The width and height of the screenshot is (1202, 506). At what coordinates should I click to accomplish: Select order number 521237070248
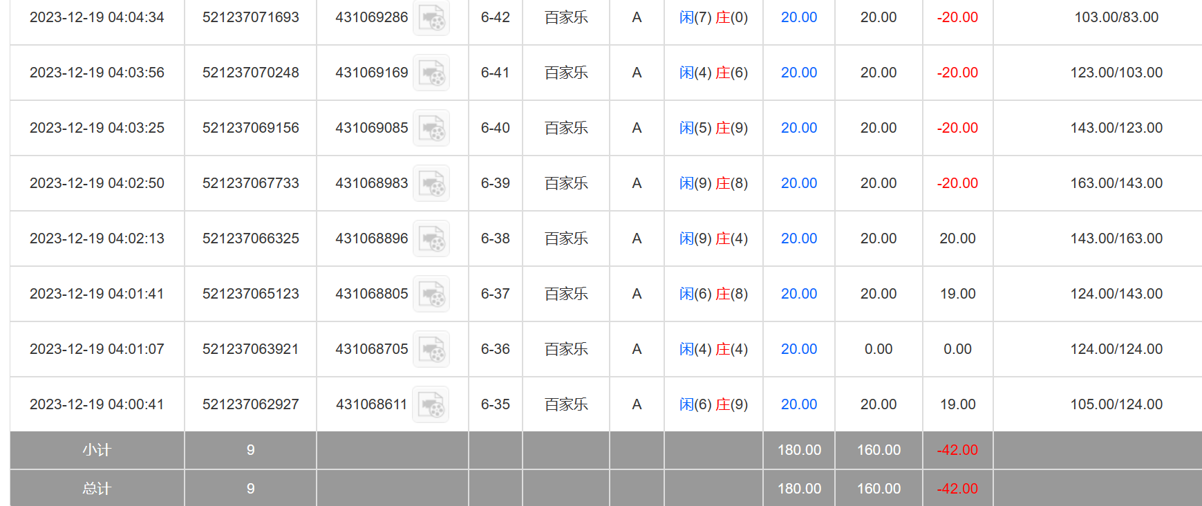[251, 73]
